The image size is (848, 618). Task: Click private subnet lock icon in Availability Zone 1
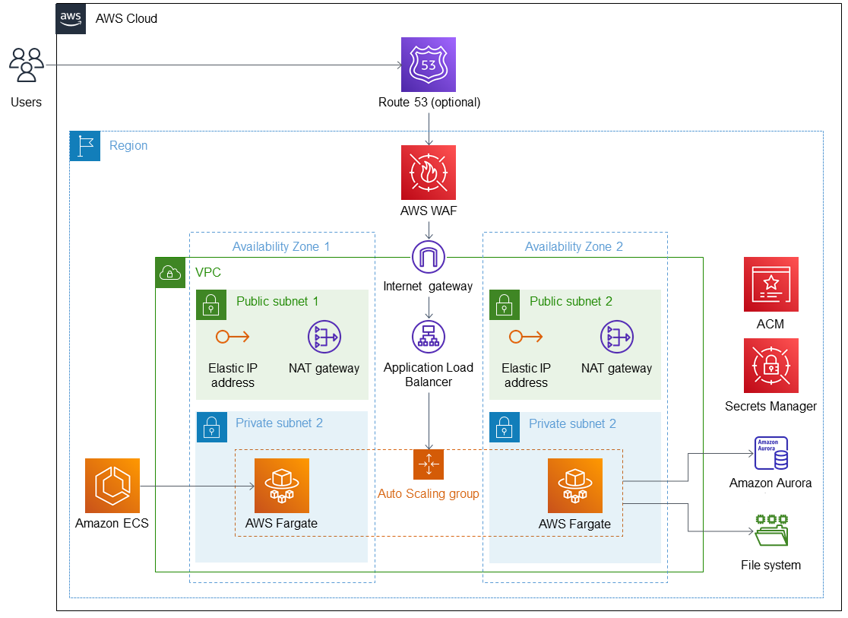[x=211, y=427]
